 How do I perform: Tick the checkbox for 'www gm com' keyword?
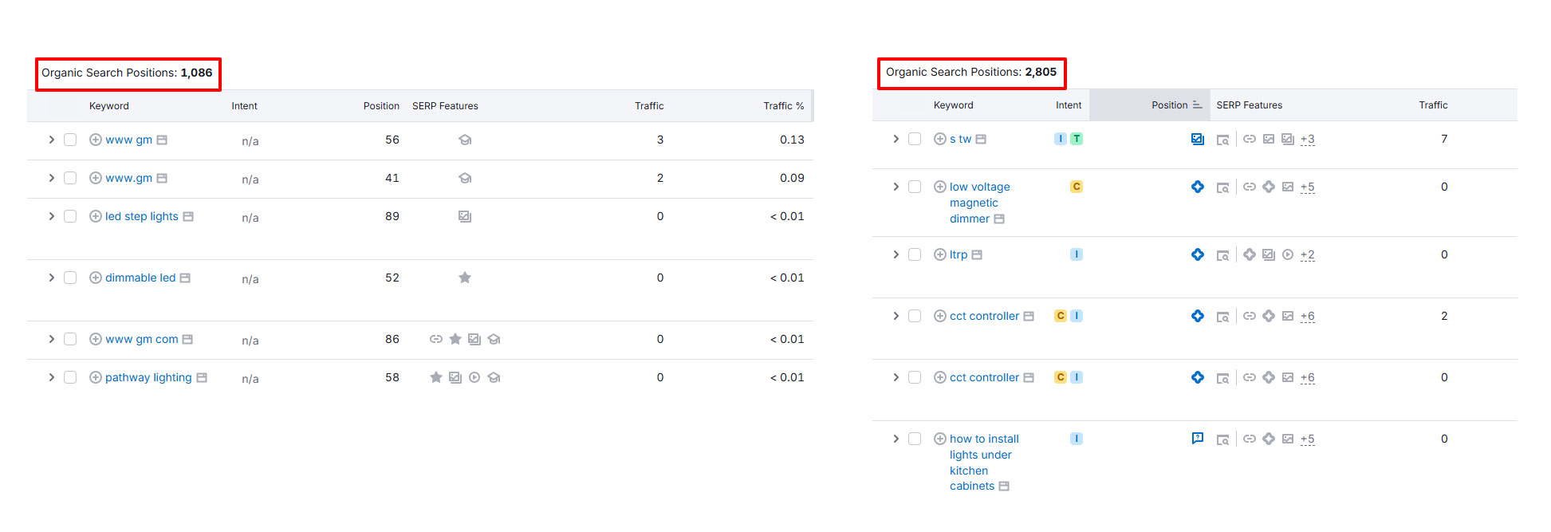[70, 339]
